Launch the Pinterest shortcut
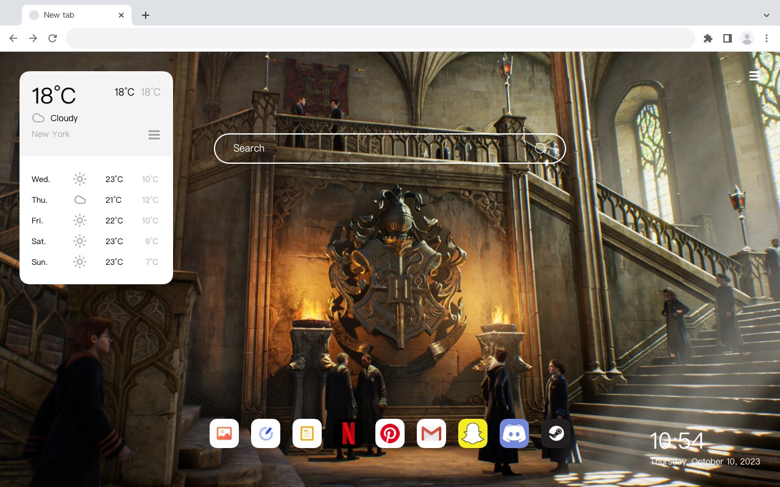This screenshot has width=780, height=487. point(390,433)
